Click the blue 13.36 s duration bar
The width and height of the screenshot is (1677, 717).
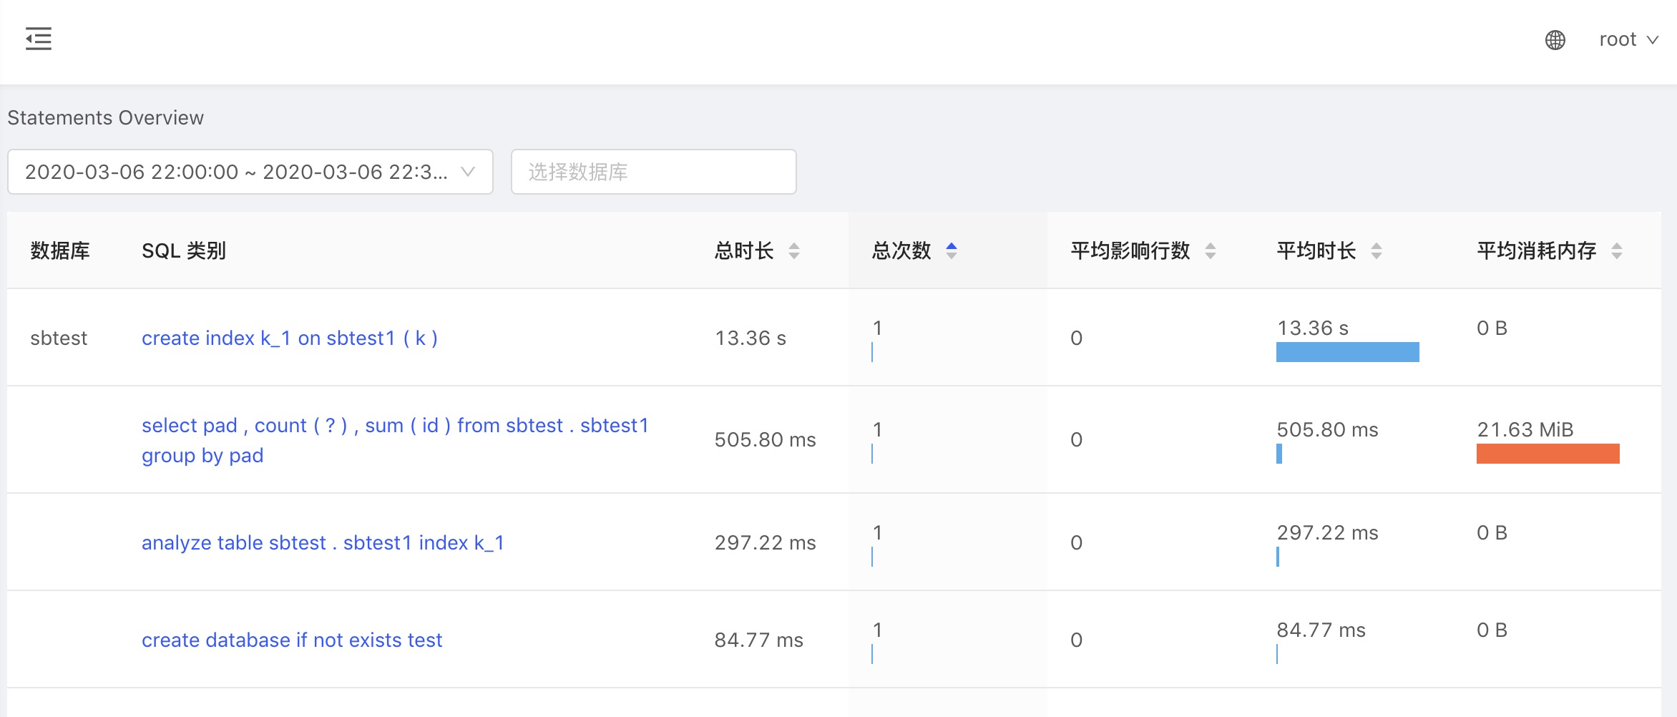(1347, 352)
